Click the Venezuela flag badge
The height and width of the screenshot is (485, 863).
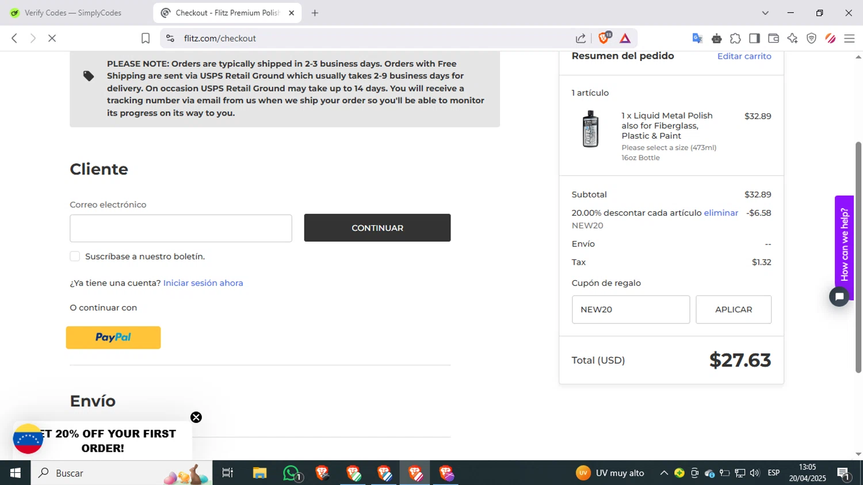[28, 439]
